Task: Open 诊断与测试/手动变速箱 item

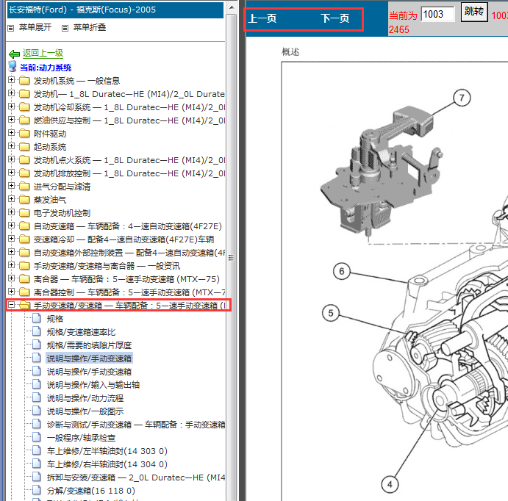Action: click(x=136, y=425)
